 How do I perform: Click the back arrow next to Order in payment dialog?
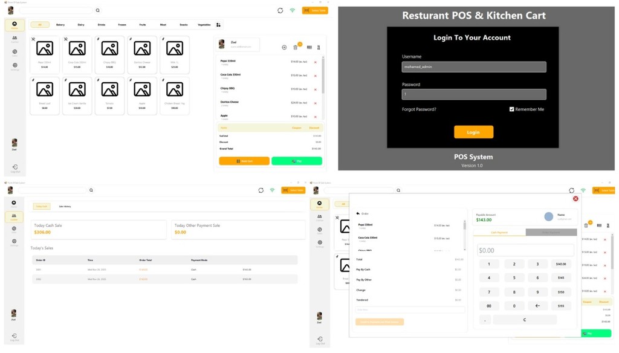click(x=358, y=213)
